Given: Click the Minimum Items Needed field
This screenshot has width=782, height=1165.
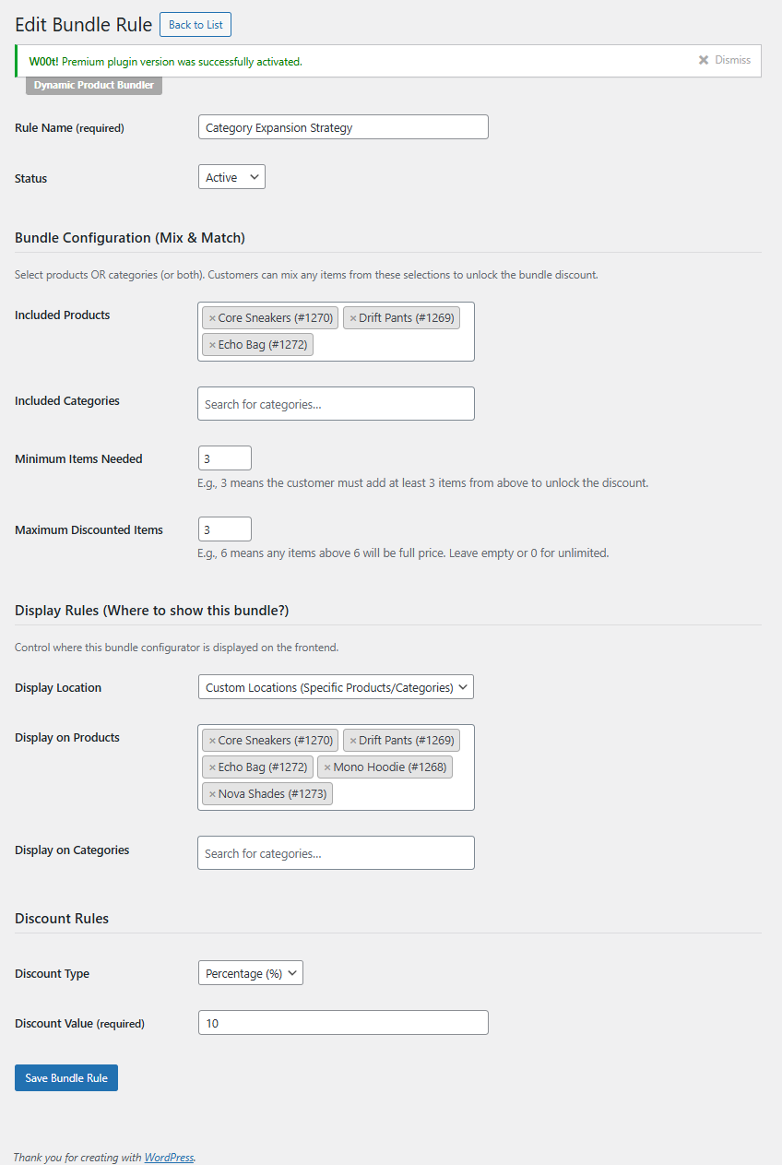Looking at the screenshot, I should pos(225,458).
